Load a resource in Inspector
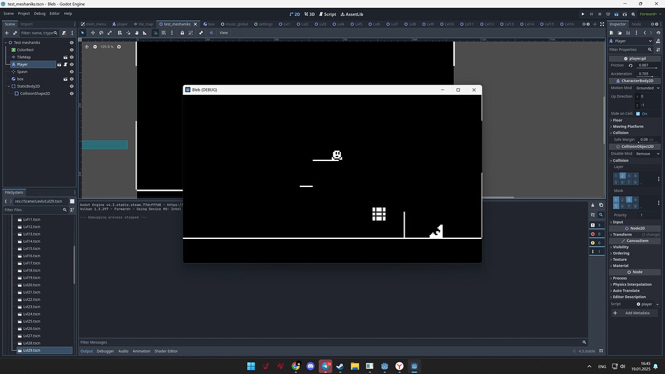The width and height of the screenshot is (665, 374). point(620,32)
